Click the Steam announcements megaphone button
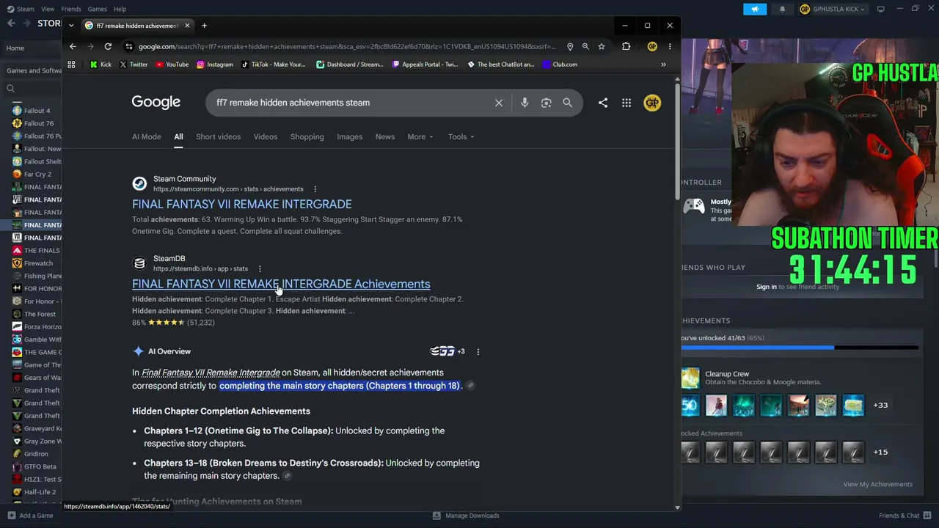The height and width of the screenshot is (528, 939). pos(755,9)
